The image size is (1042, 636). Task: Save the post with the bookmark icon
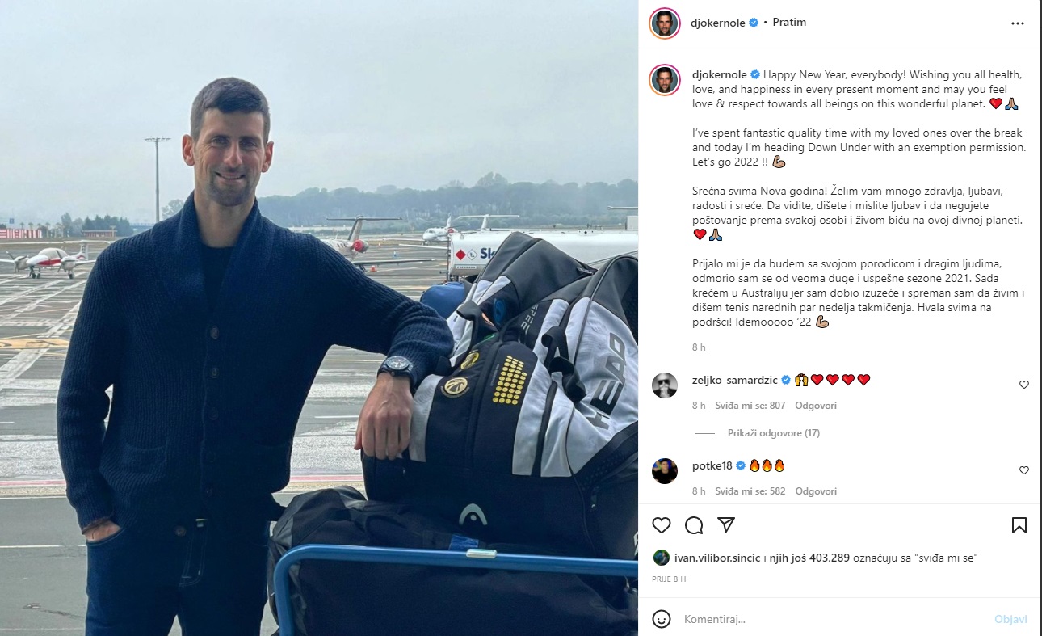(x=1019, y=525)
